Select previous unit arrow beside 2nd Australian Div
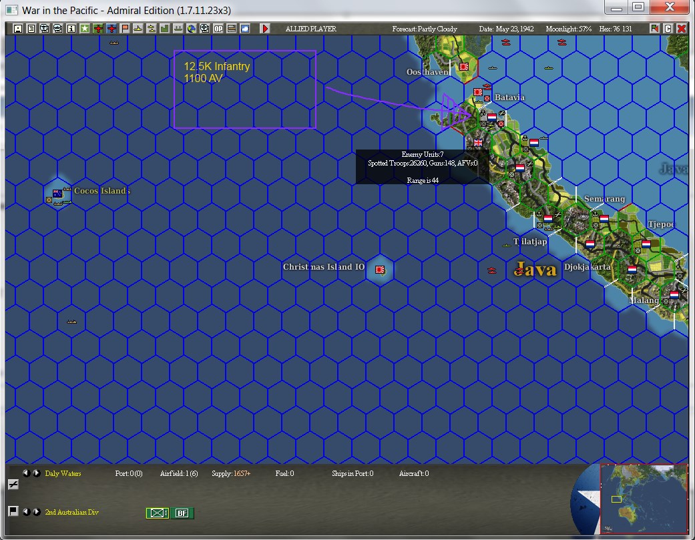Screen dimensions: 695x540 26,512
